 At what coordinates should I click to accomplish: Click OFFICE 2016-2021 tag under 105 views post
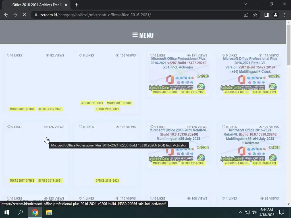click(x=107, y=109)
